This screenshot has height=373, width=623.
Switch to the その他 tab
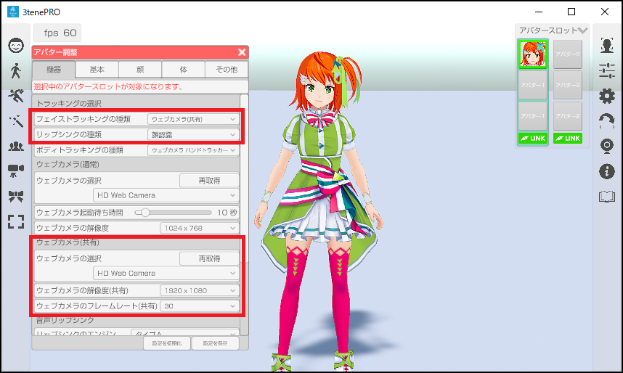pos(227,70)
